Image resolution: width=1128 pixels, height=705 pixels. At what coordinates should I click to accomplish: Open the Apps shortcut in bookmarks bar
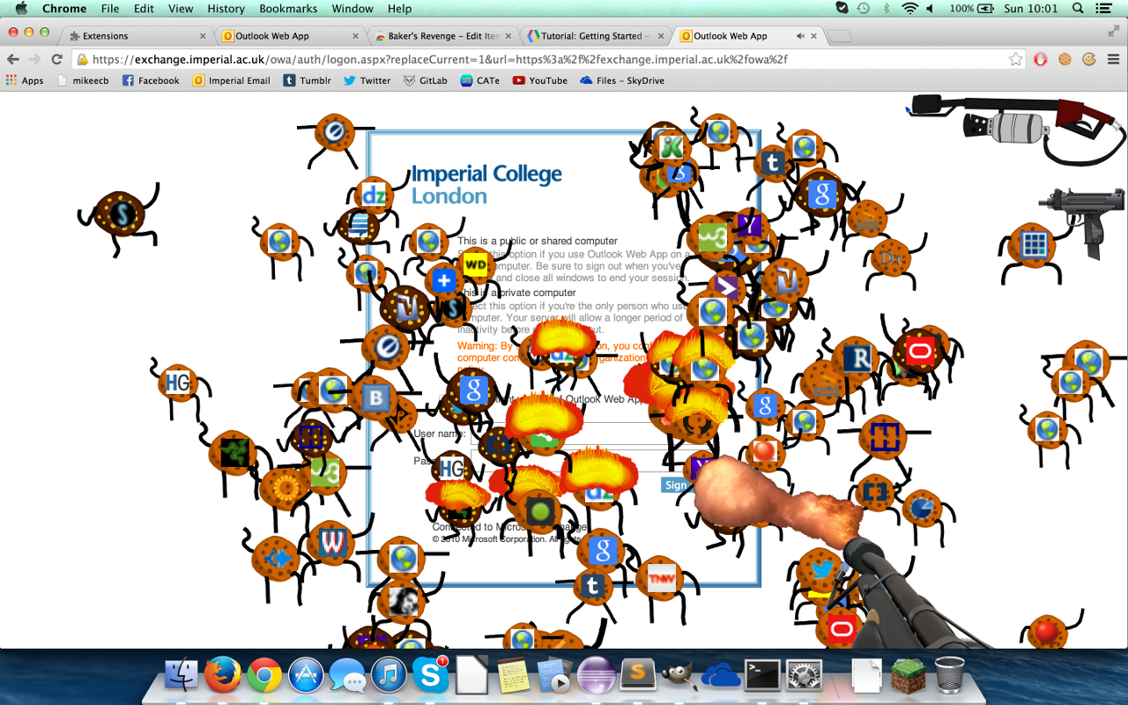(25, 80)
